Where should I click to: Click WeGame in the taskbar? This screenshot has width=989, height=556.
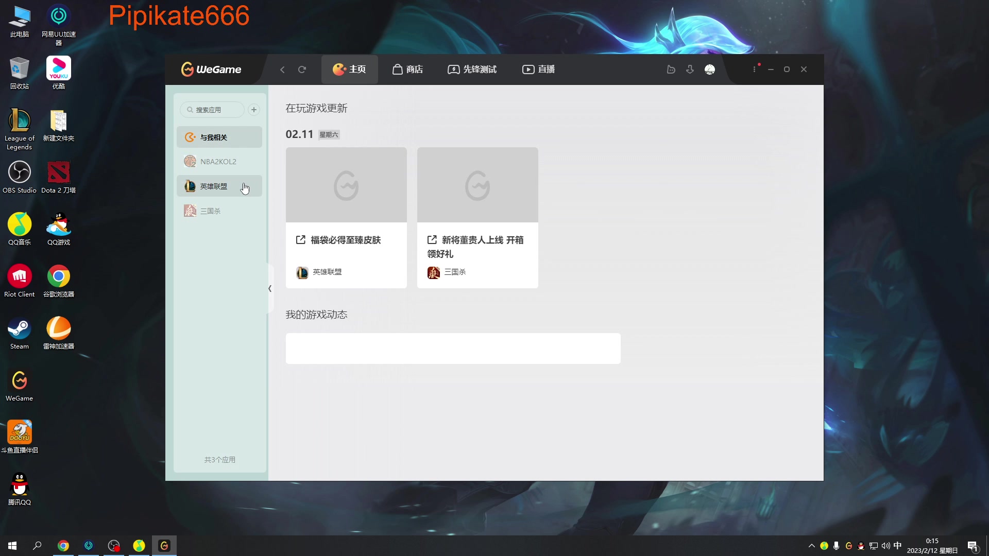pyautogui.click(x=164, y=546)
